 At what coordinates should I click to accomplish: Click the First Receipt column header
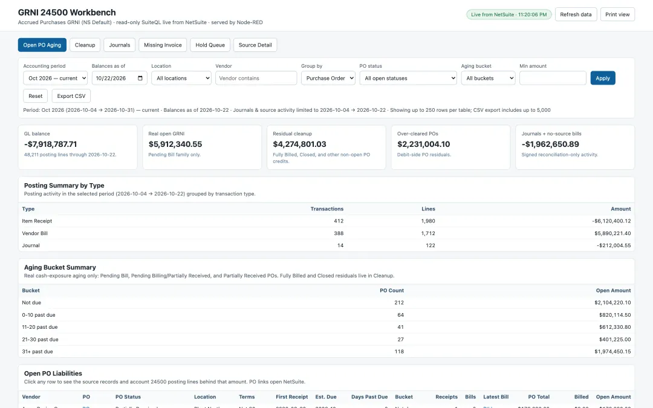click(291, 397)
